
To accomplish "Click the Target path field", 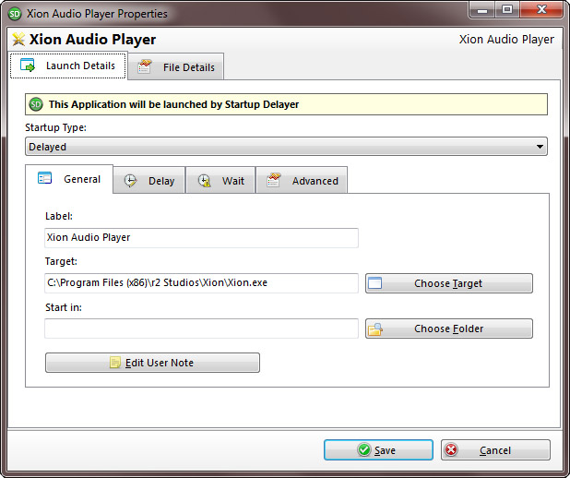I will point(201,283).
